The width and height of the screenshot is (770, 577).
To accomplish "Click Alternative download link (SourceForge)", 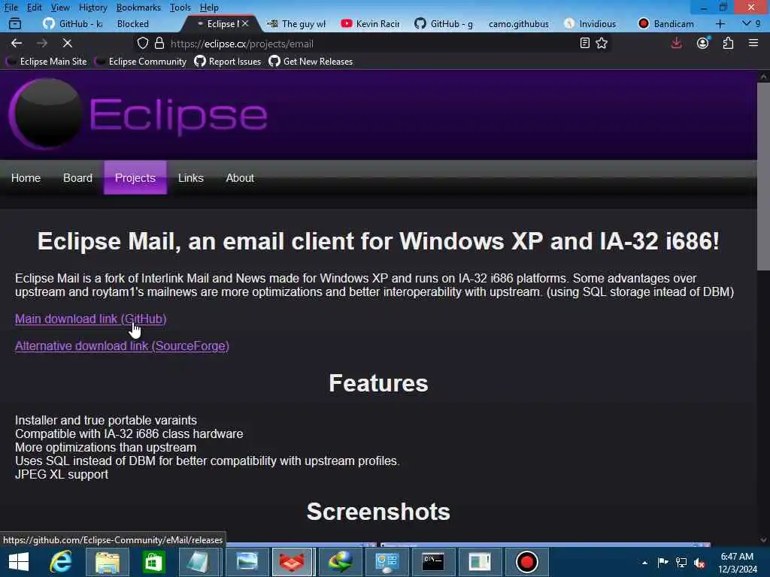I will [122, 346].
